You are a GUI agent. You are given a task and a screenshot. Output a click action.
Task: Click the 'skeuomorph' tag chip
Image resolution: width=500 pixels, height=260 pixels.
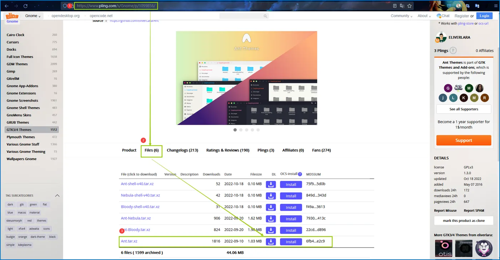coord(14,220)
